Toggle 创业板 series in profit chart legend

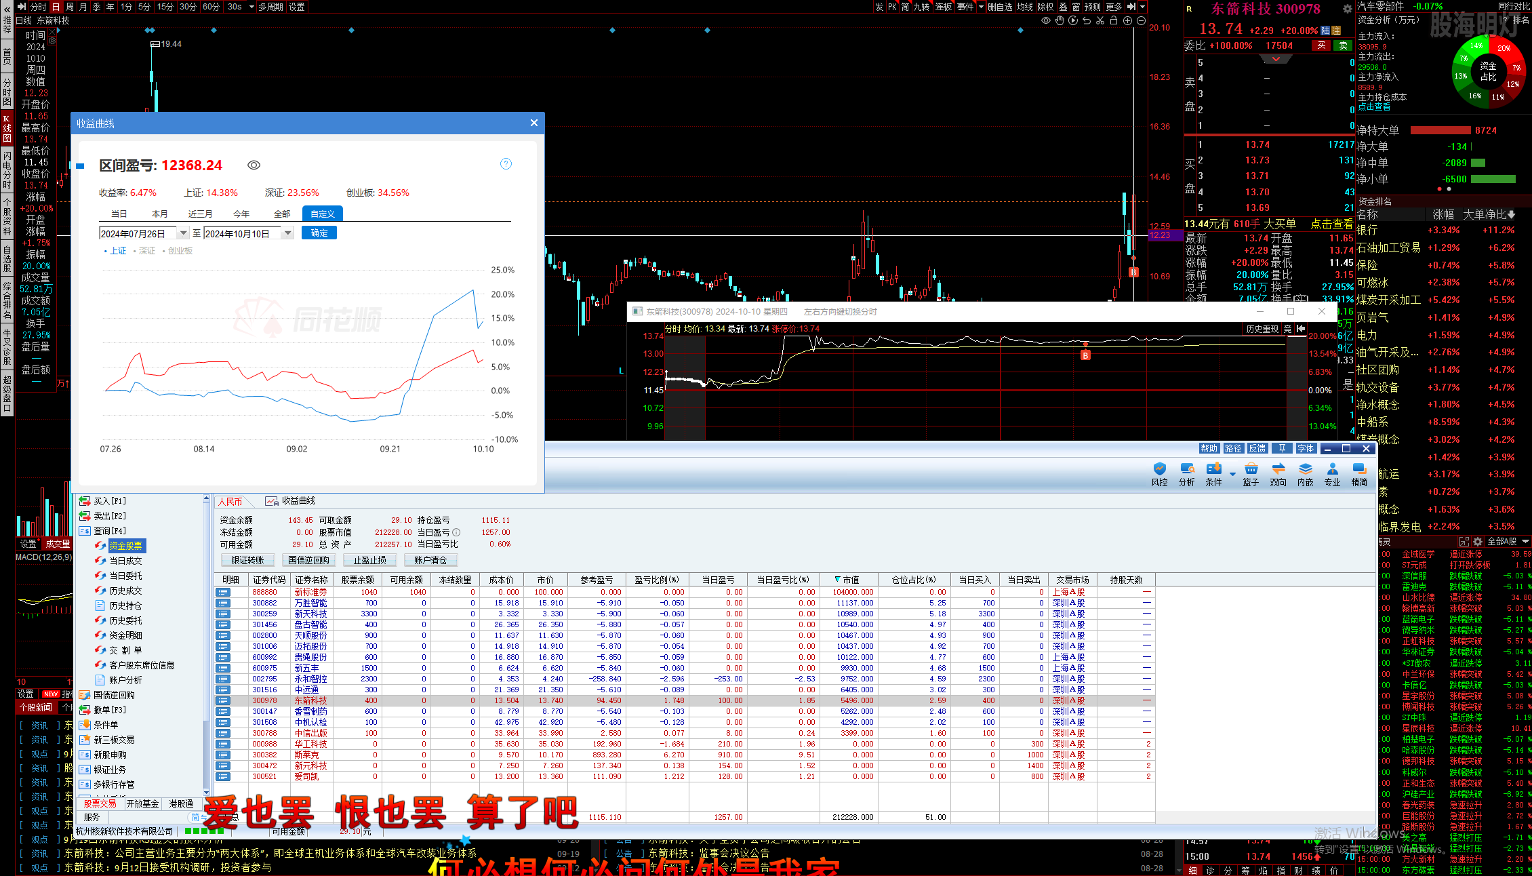pyautogui.click(x=178, y=251)
